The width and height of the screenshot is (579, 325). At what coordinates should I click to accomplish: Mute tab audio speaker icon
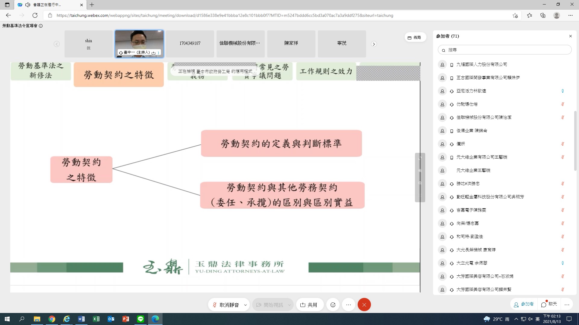coord(28,5)
